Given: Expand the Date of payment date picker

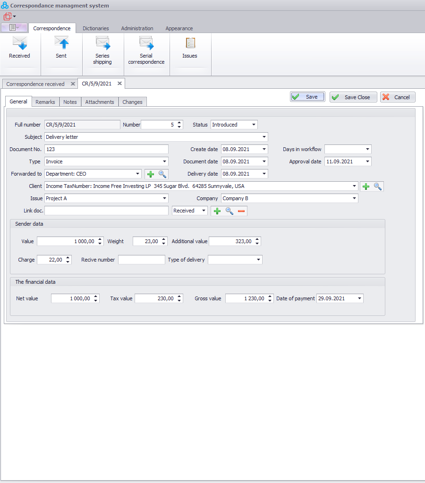Looking at the screenshot, I should pyautogui.click(x=360, y=298).
